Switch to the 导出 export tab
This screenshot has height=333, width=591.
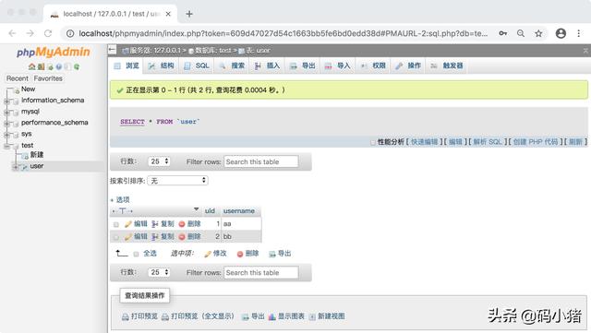tap(302, 65)
